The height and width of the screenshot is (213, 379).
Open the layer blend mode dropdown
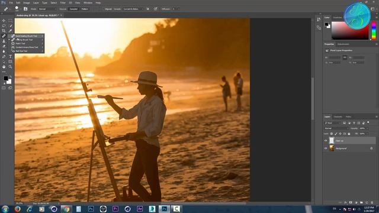(336, 128)
